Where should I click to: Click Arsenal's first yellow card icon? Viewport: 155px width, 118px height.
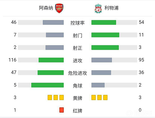(50, 98)
